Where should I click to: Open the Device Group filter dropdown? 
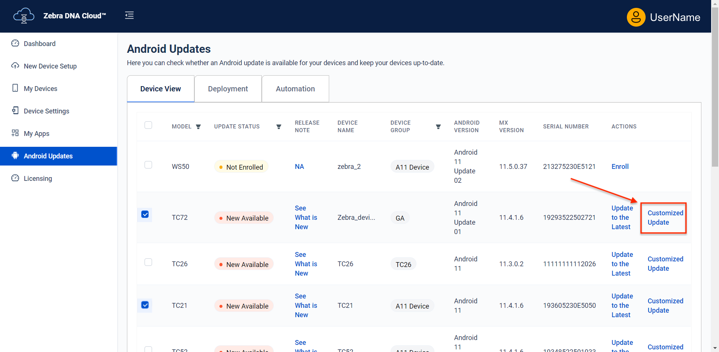point(438,127)
